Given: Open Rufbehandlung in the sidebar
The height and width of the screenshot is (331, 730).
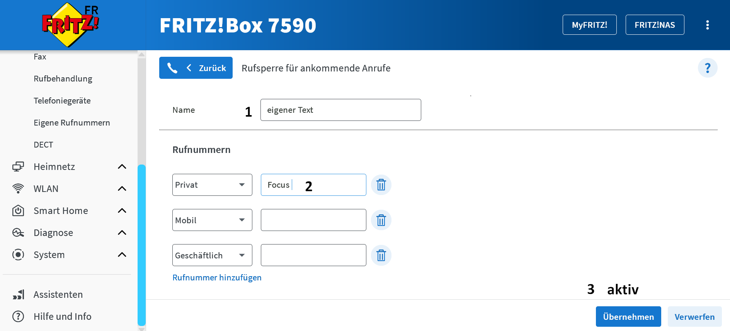Looking at the screenshot, I should [63, 79].
